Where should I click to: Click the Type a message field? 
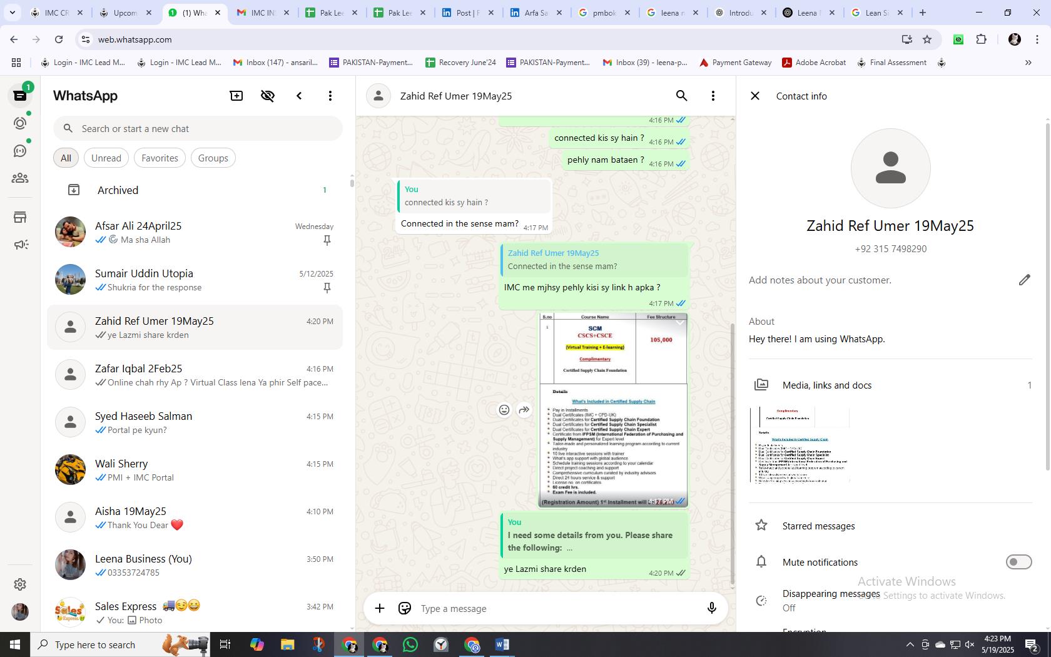click(557, 608)
